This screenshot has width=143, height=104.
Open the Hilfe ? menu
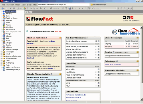(x=35, y=5)
